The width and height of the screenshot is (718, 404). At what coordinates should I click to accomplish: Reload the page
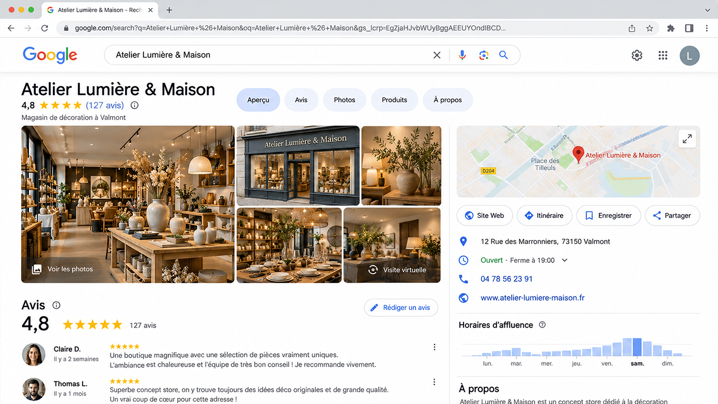click(x=44, y=28)
